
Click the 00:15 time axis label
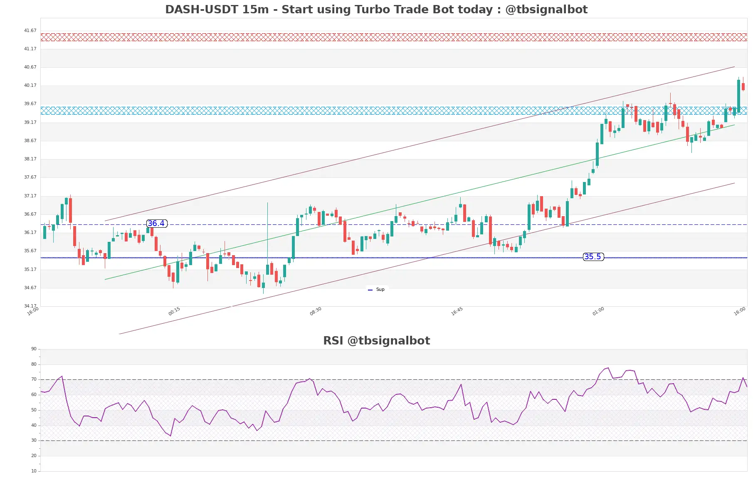pyautogui.click(x=174, y=311)
